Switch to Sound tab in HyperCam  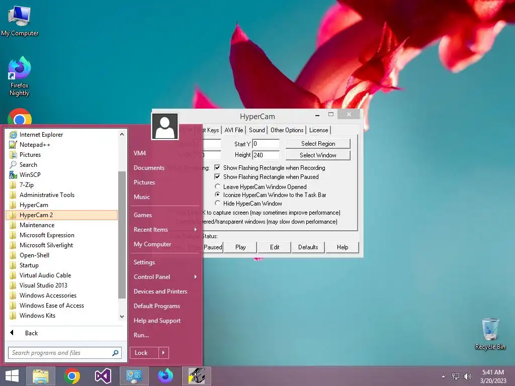[257, 130]
